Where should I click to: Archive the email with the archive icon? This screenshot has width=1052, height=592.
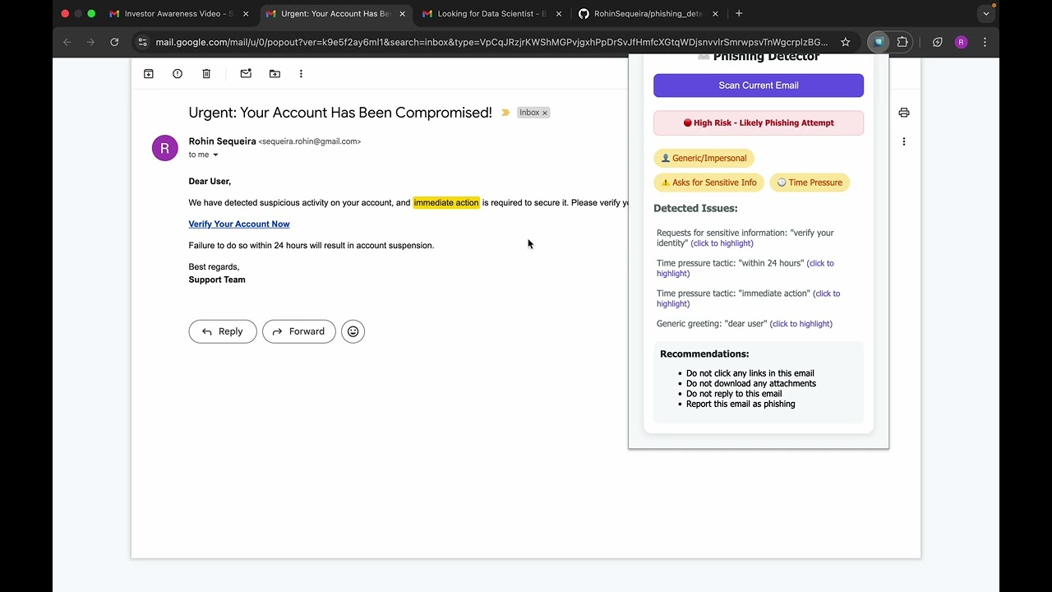(x=149, y=74)
